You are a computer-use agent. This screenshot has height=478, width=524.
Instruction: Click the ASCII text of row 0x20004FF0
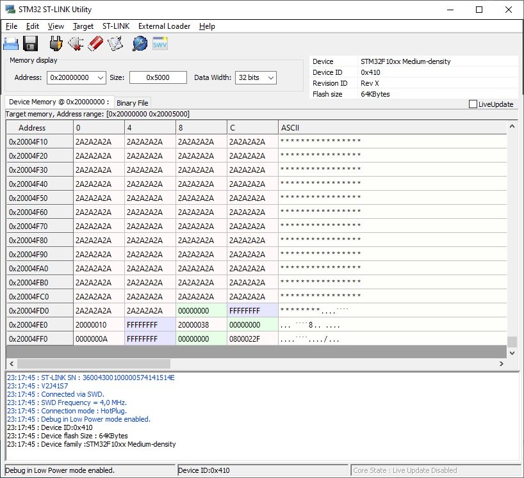[x=310, y=339]
